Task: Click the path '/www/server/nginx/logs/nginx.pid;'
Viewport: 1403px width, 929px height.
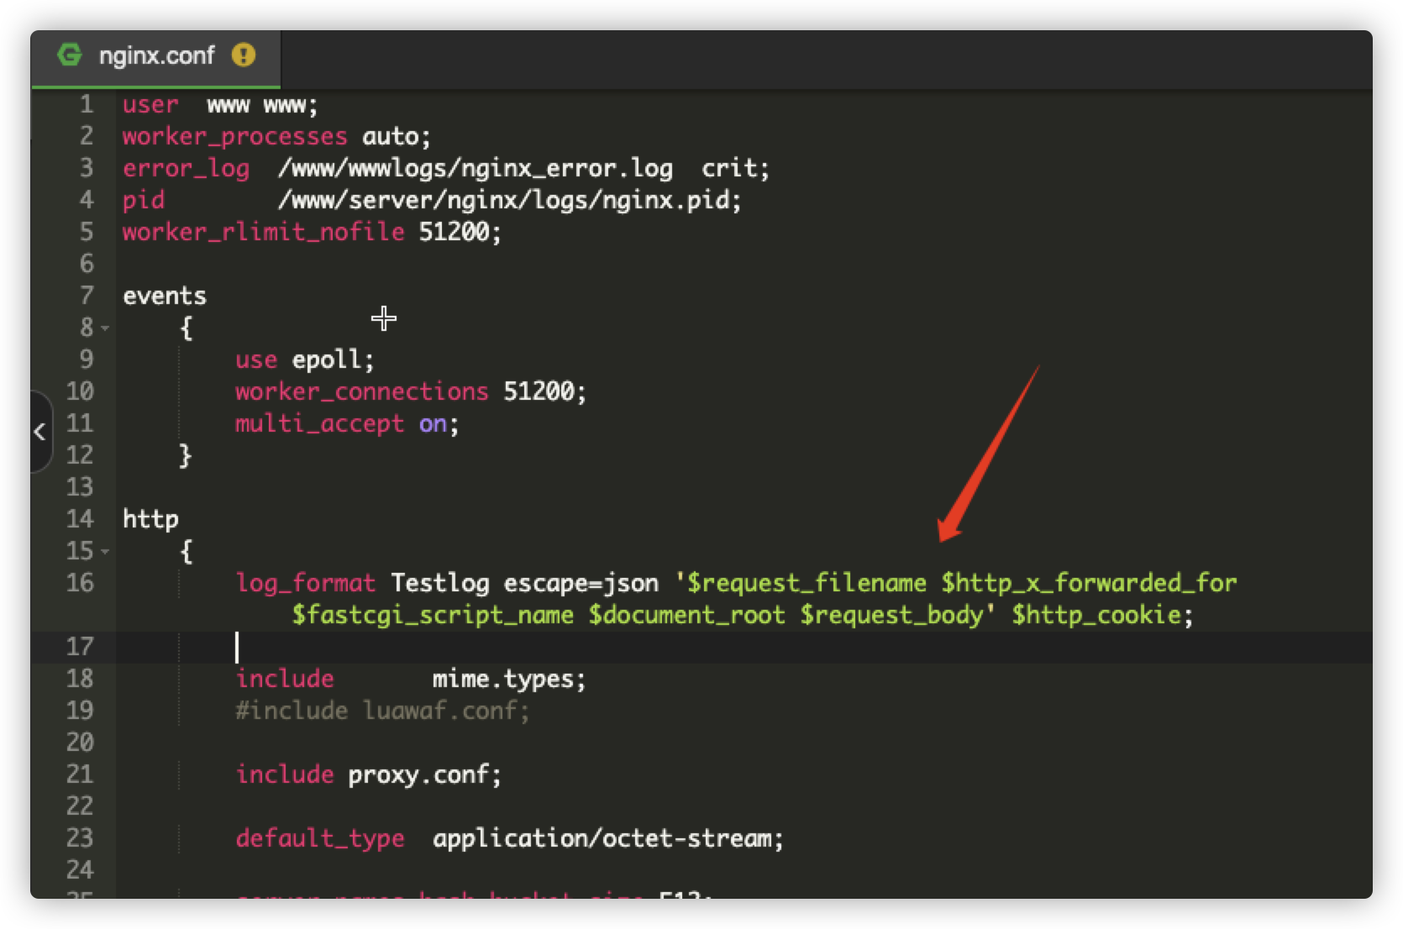Action: 510,200
